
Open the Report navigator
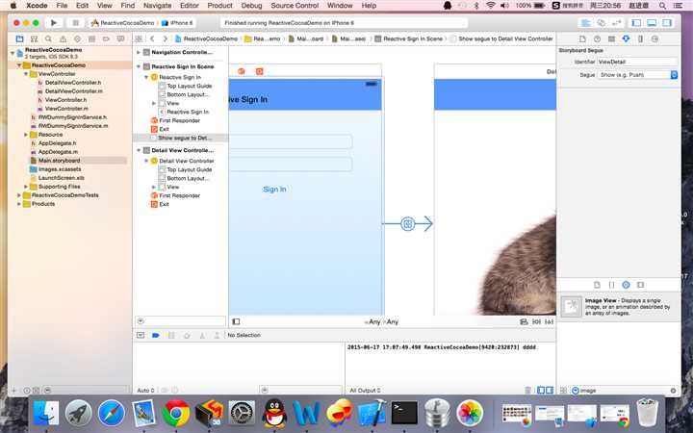point(120,38)
